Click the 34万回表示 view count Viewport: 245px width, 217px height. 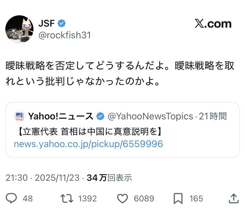click(x=109, y=178)
